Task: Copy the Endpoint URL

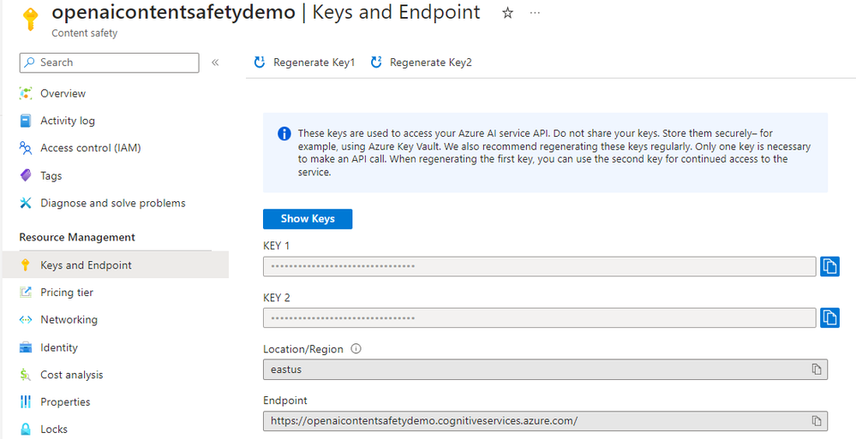Action: point(817,421)
